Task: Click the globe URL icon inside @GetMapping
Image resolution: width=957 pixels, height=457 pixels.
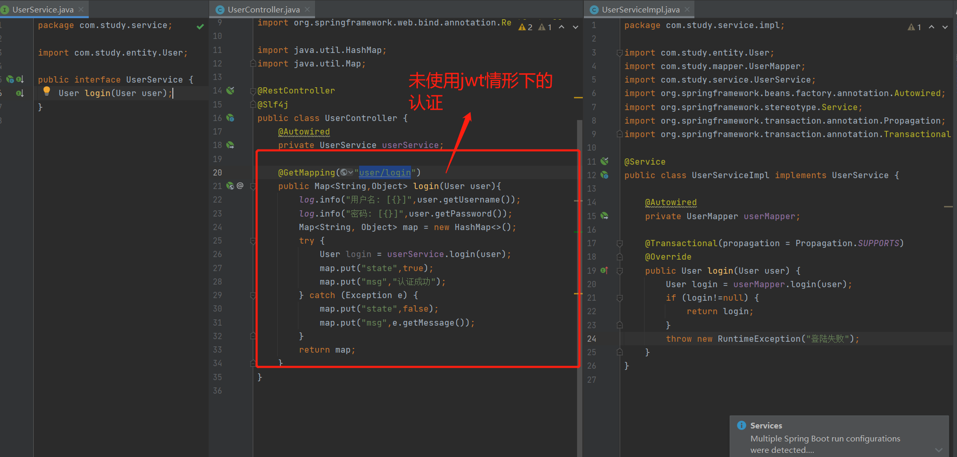Action: tap(344, 172)
